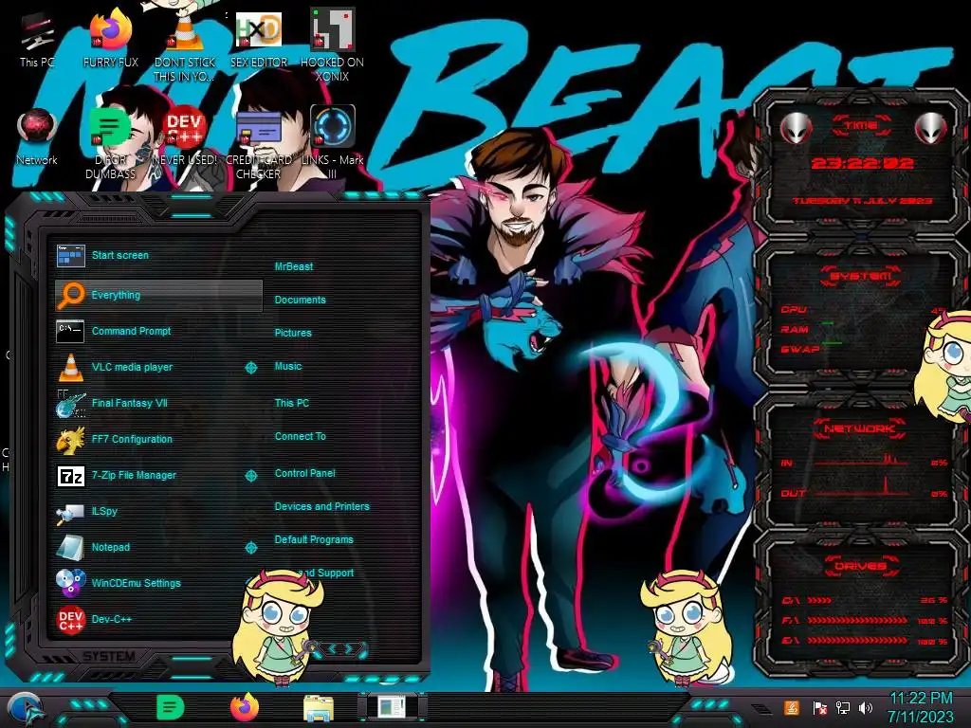Click the right alien head on TIME widget

tap(931, 129)
